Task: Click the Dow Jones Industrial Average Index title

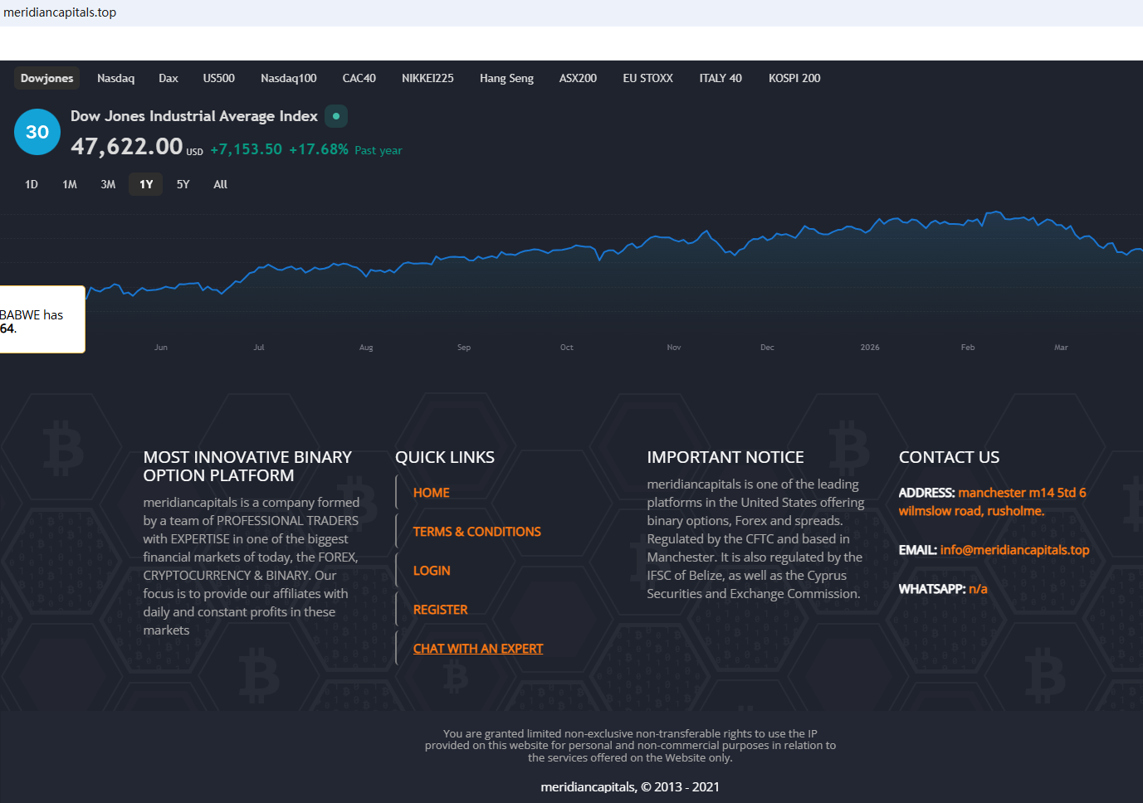Action: point(194,116)
